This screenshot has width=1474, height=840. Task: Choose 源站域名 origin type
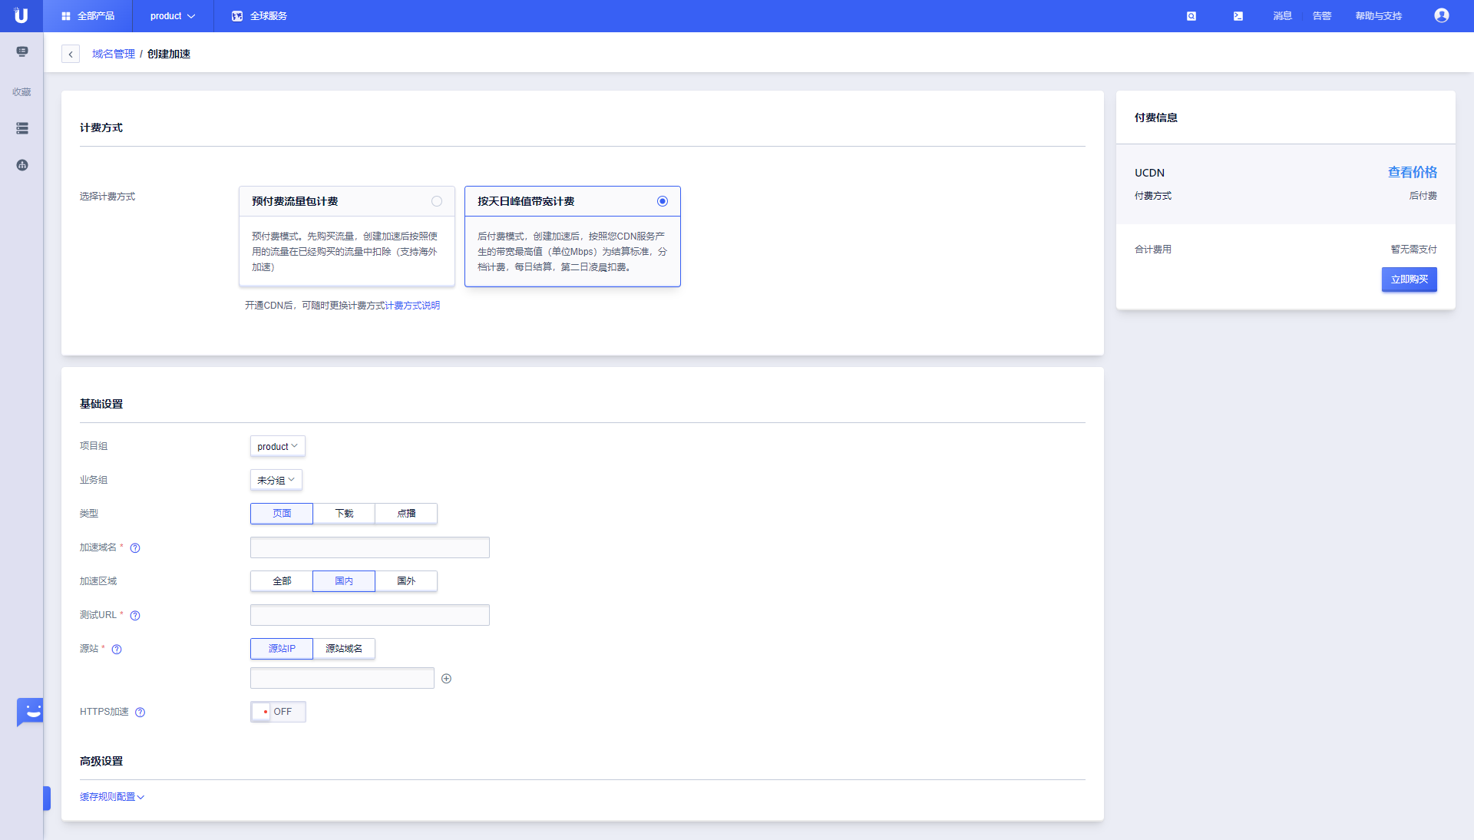pyautogui.click(x=344, y=649)
